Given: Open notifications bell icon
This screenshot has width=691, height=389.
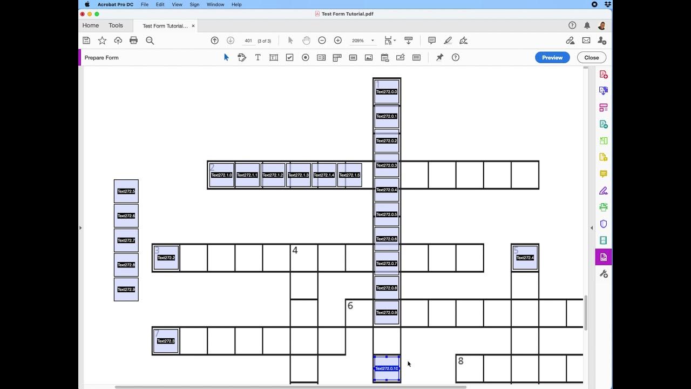Looking at the screenshot, I should point(587,25).
